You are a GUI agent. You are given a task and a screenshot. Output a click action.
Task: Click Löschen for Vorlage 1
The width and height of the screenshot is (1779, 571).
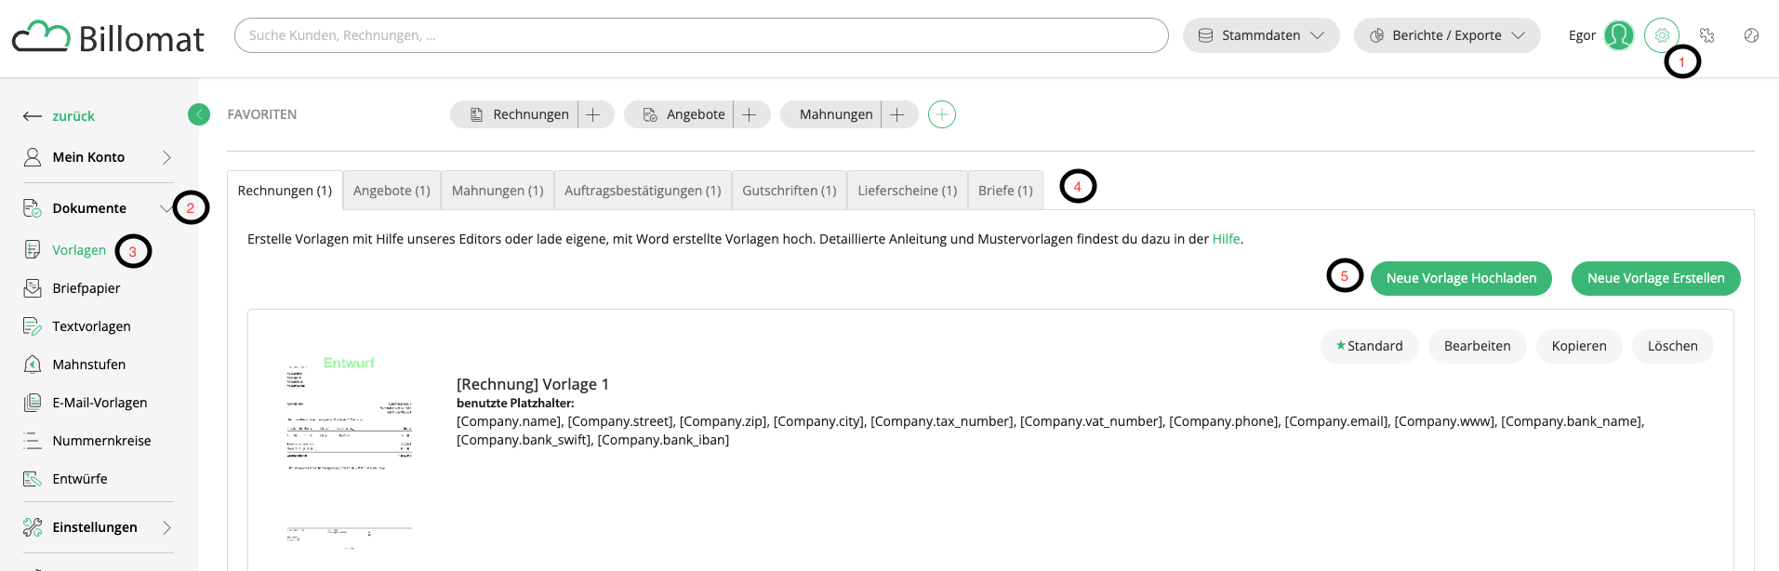(1672, 346)
